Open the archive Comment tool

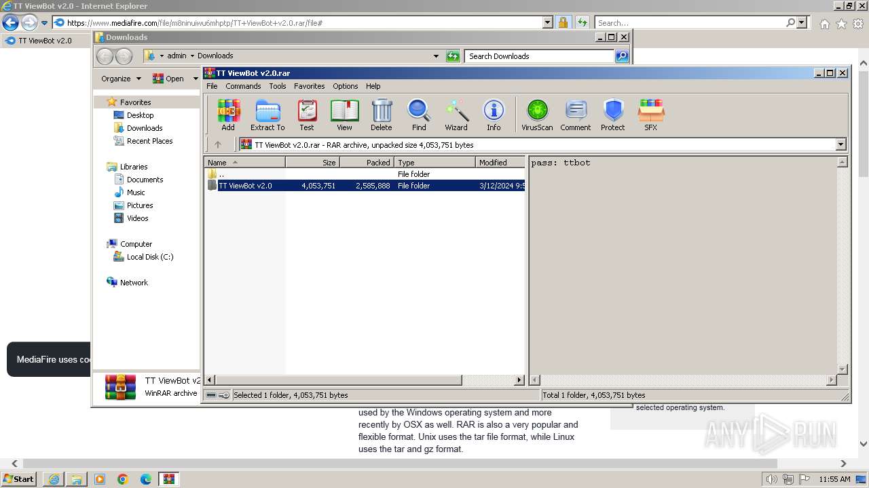tap(576, 115)
